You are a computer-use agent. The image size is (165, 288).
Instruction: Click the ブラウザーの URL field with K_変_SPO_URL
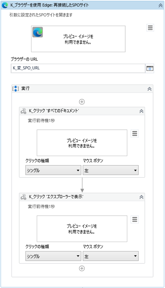[x=78, y=68]
